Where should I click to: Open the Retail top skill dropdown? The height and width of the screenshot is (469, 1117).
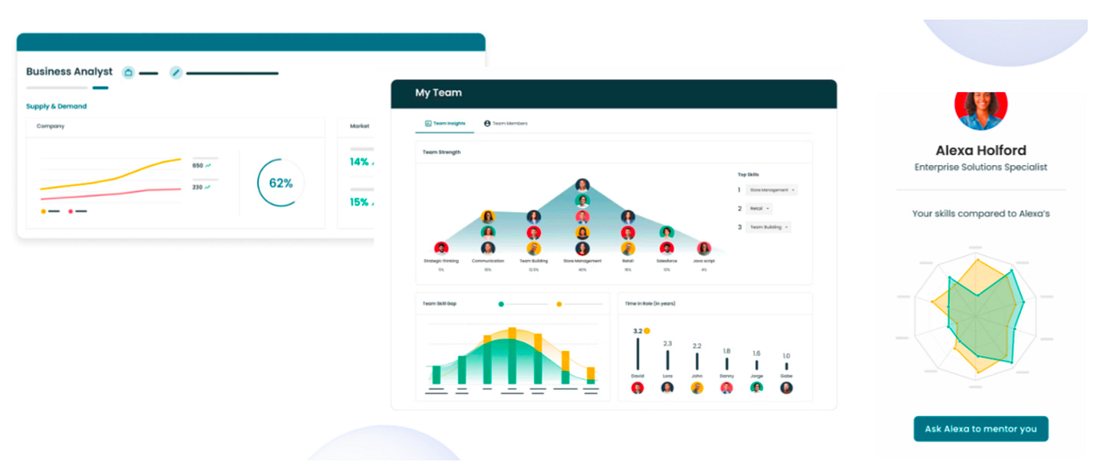(759, 208)
